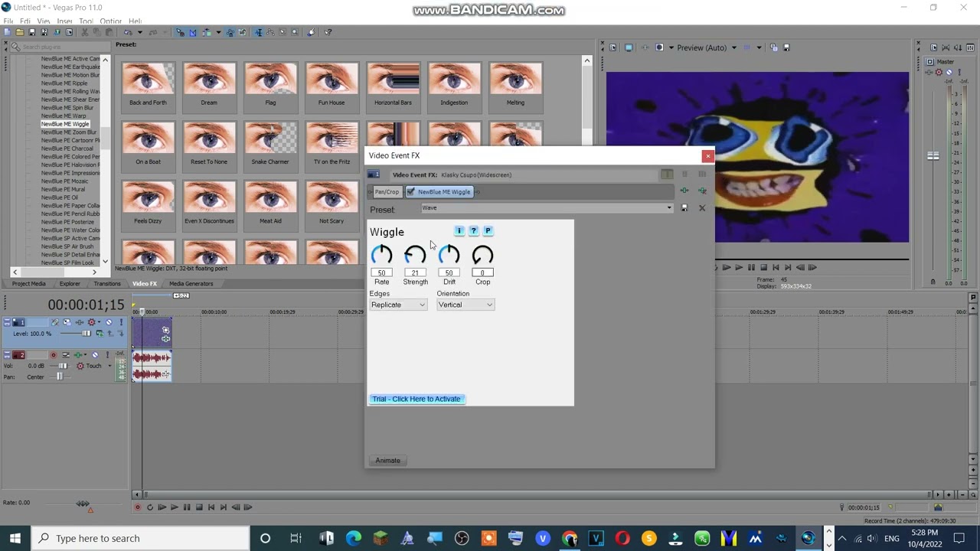980x551 pixels.
Task: Click the Open project folder icon
Action: point(20,32)
